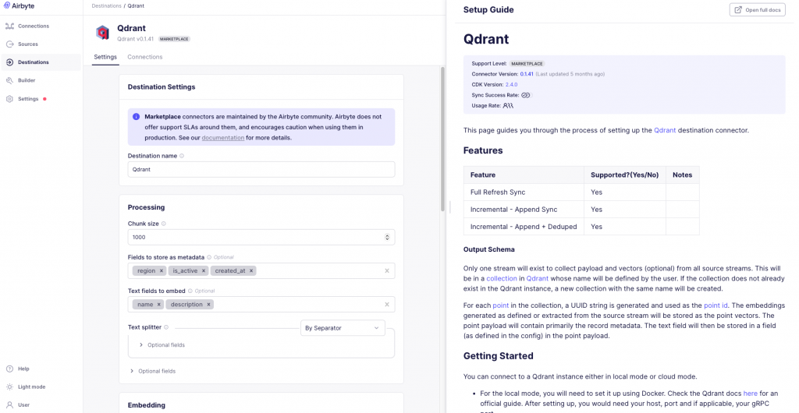Click the Chunk size stepper arrows

coord(387,237)
